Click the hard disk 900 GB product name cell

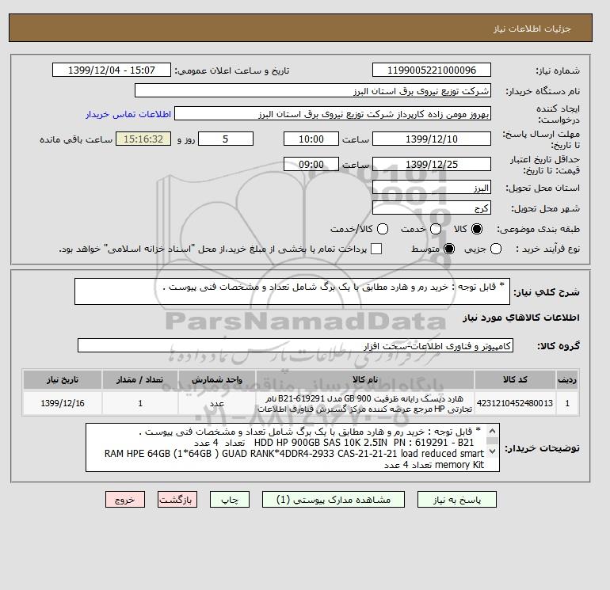coord(365,403)
